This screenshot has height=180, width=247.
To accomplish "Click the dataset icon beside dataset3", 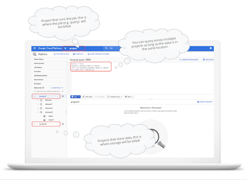I will [x=41, y=112].
